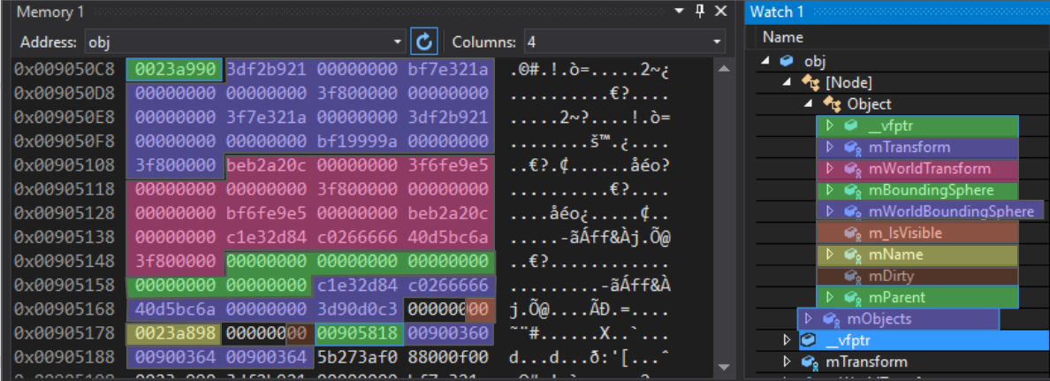Expand the mWorldTransform member
The image size is (1050, 381).
click(829, 169)
